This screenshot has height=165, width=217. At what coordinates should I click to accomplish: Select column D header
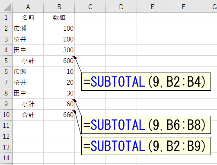pos(121,7)
